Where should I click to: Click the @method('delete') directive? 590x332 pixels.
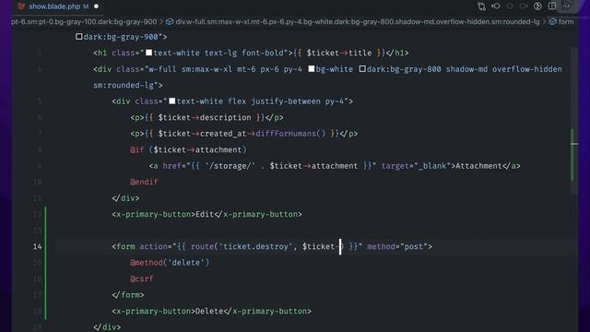click(x=170, y=263)
